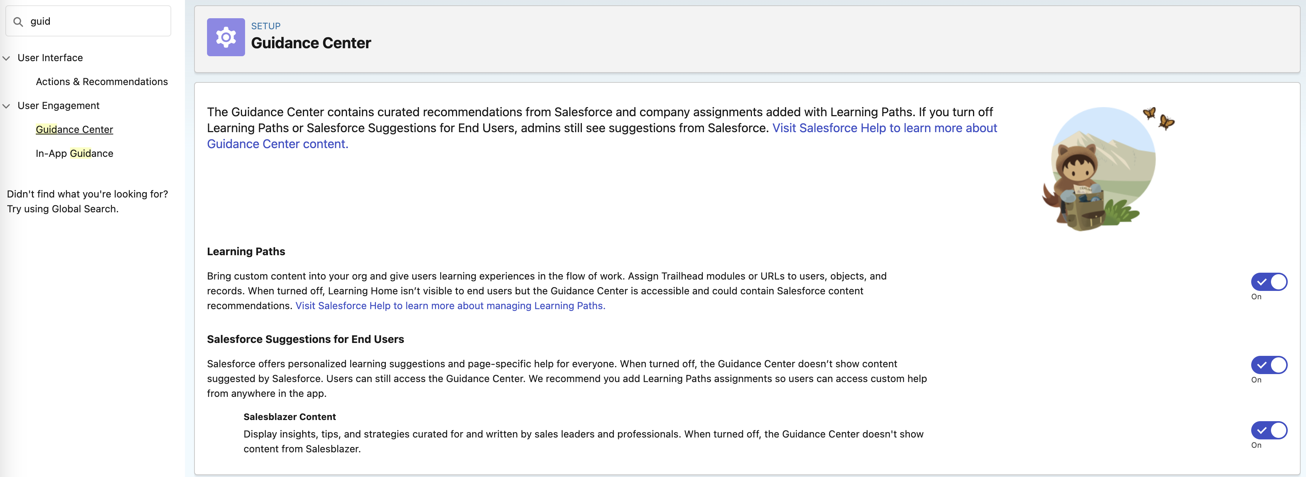
Task: Collapse the User Engagement section
Action: coord(6,106)
